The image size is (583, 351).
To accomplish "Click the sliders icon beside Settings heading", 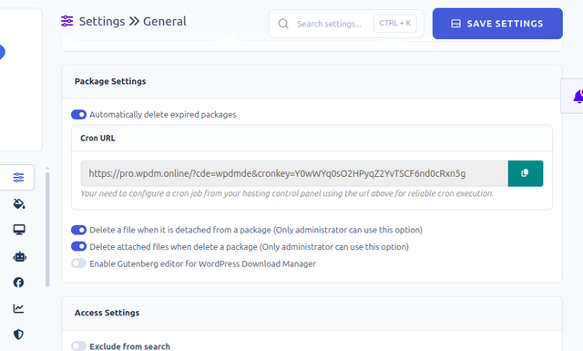I will click(66, 21).
